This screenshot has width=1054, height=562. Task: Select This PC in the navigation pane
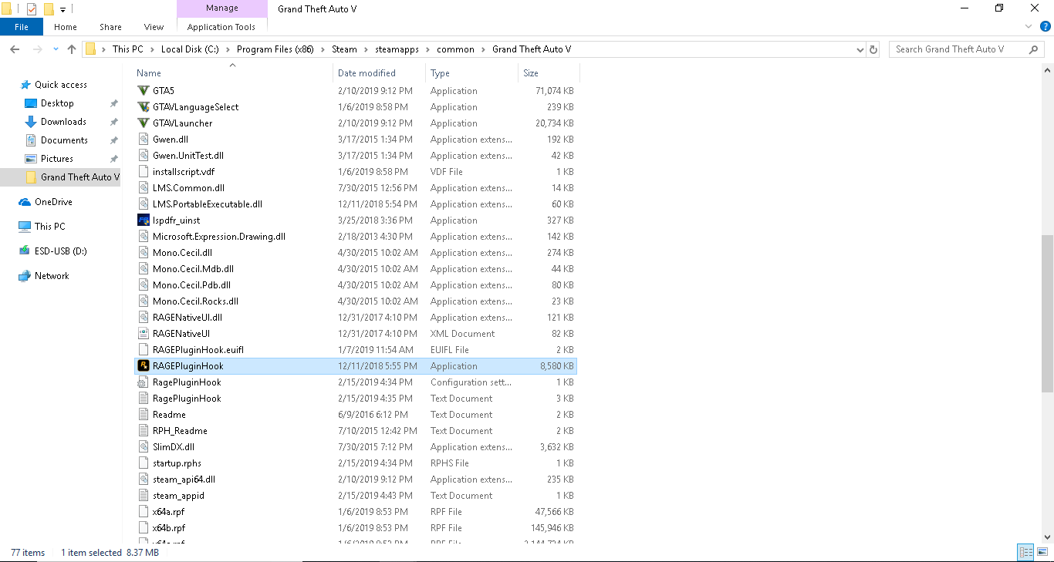[x=49, y=227]
